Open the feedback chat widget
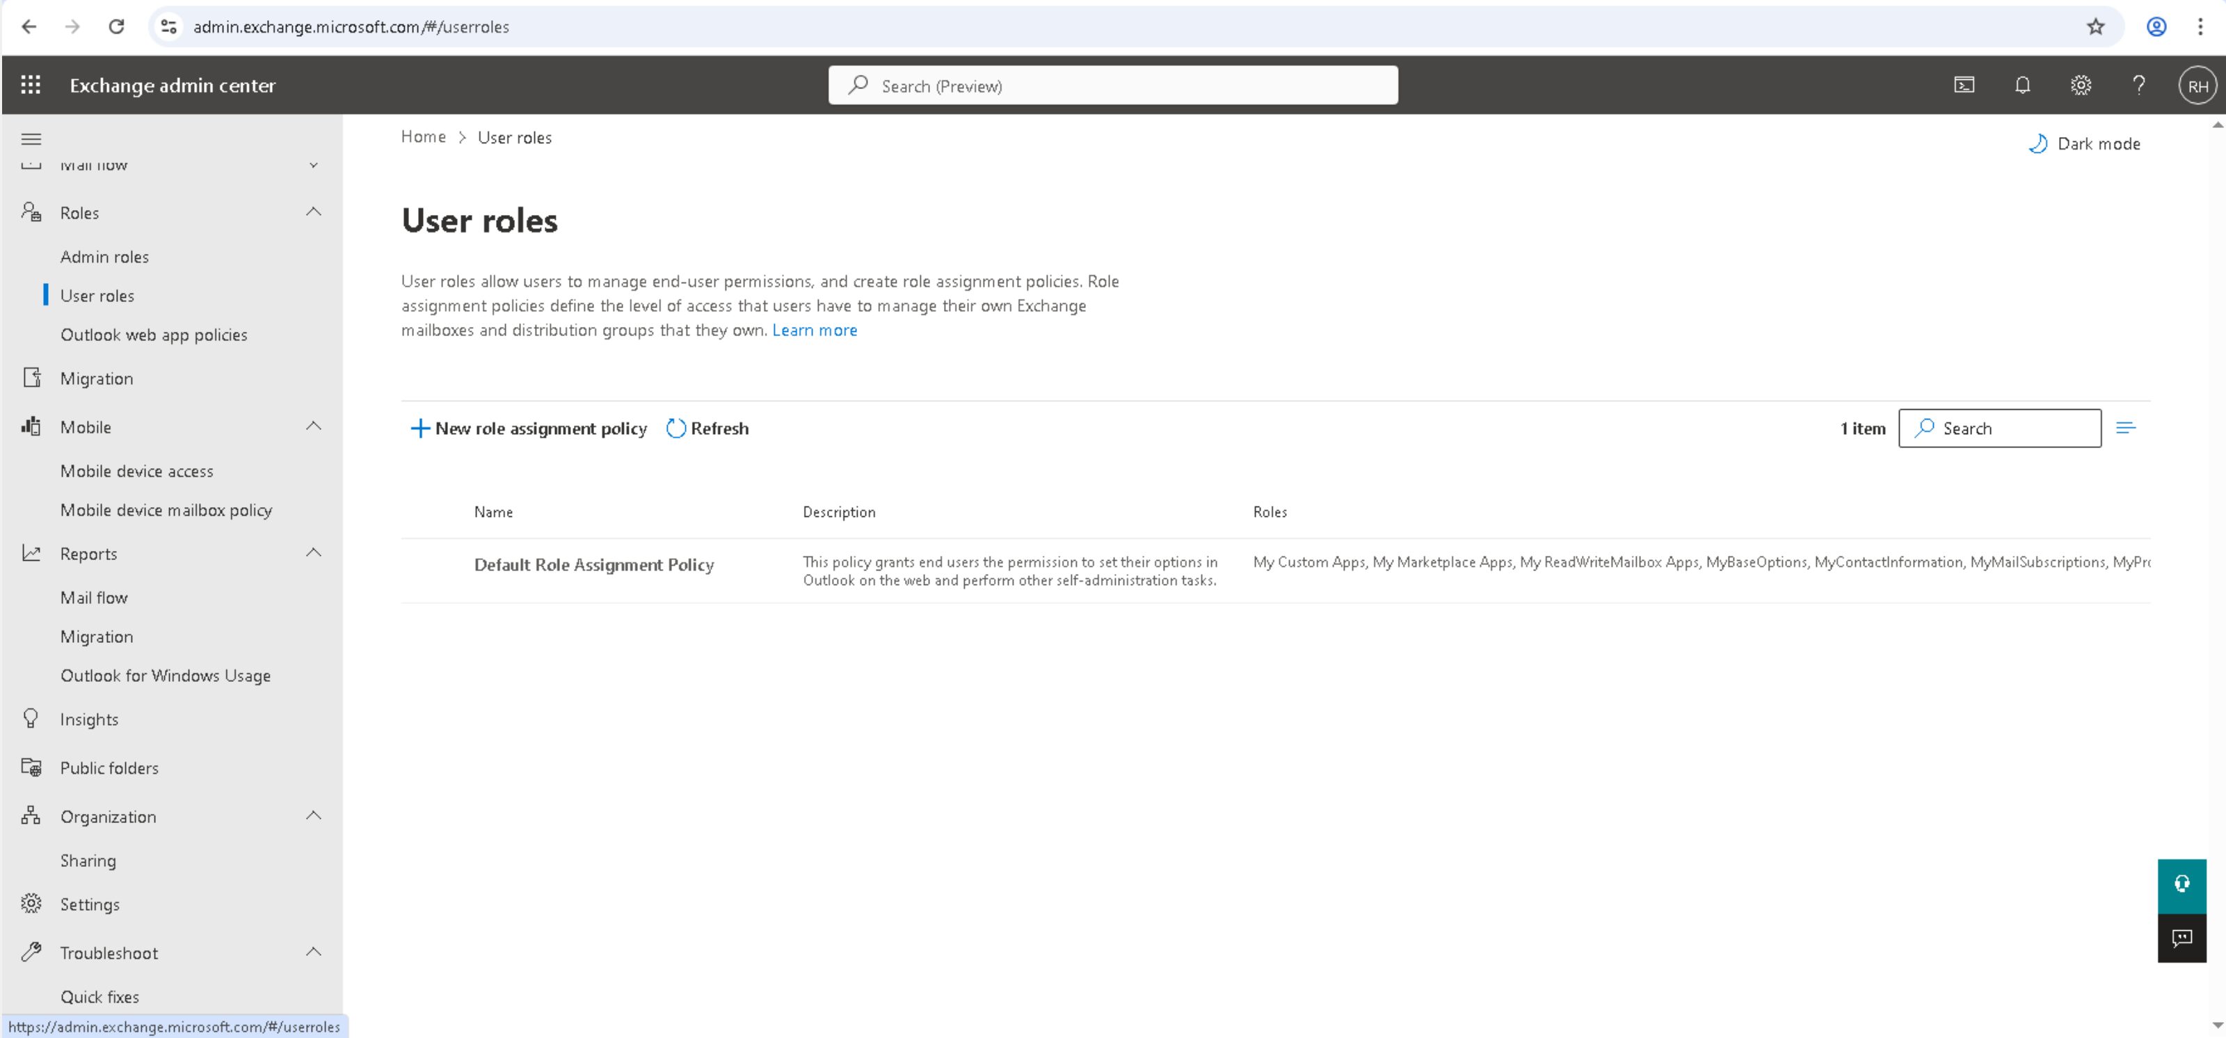This screenshot has width=2226, height=1038. [x=2182, y=938]
